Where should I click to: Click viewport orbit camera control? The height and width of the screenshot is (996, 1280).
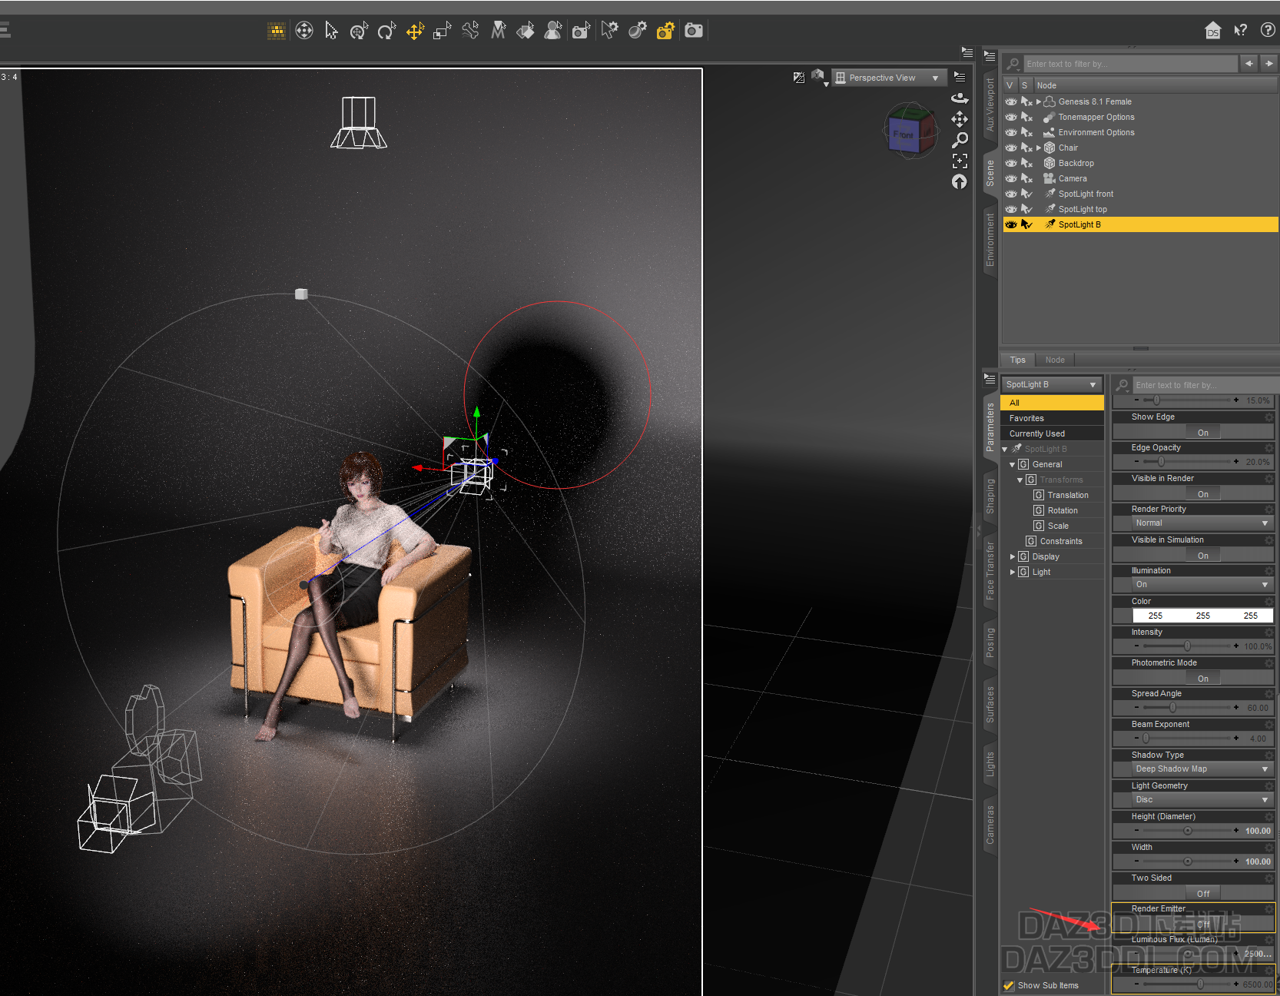click(x=960, y=98)
